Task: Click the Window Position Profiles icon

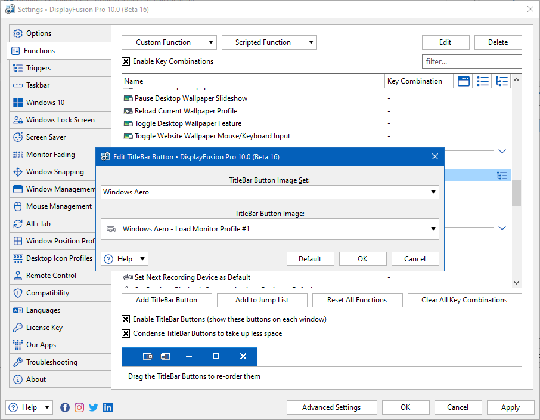Action: coord(18,240)
